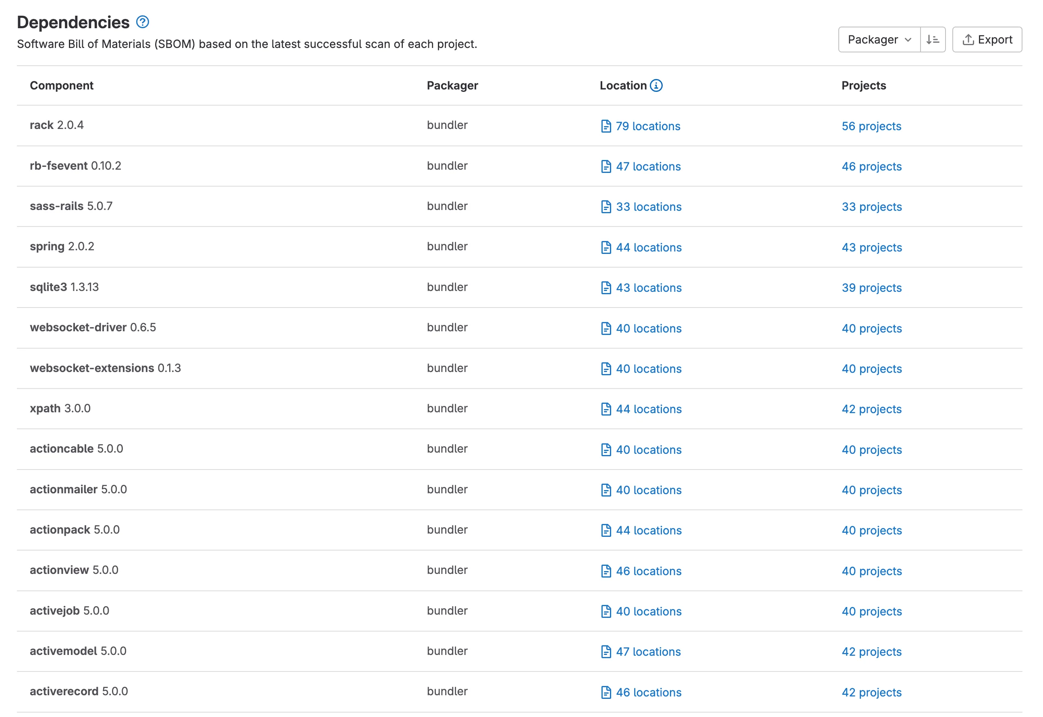The width and height of the screenshot is (1043, 717).
Task: View 40 projects using actionview
Action: pyautogui.click(x=871, y=571)
